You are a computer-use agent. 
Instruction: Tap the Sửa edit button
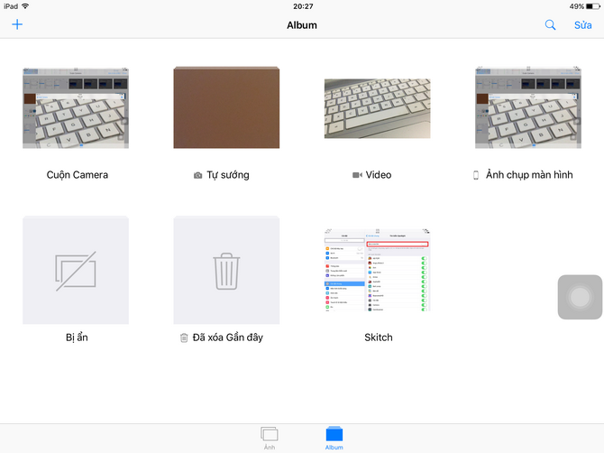582,25
